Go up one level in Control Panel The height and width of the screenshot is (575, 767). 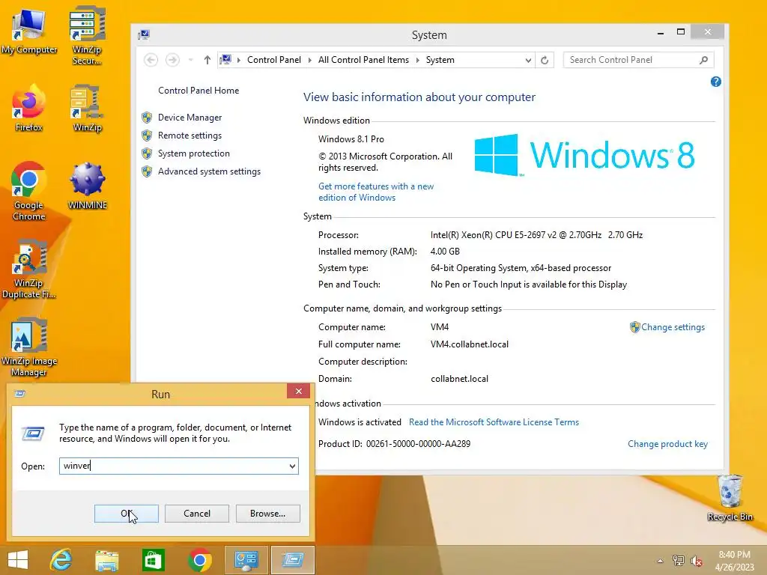pos(207,60)
